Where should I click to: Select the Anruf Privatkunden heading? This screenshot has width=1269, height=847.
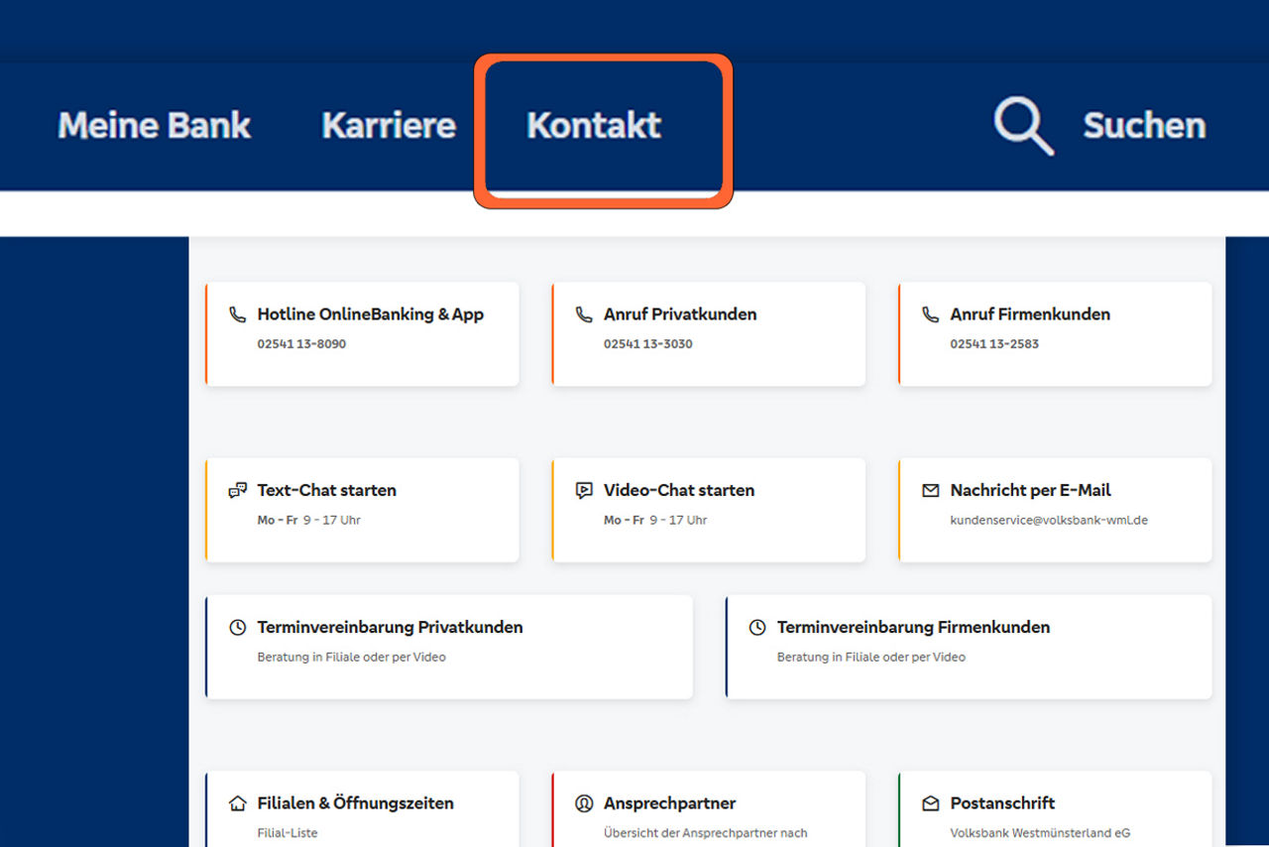(x=680, y=314)
